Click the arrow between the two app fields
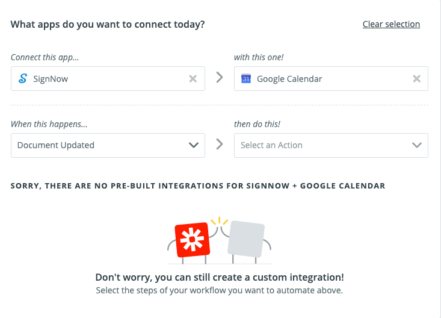441x318 pixels. coord(220,78)
